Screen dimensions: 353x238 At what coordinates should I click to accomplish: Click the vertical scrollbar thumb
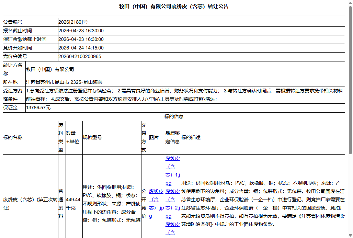[350, 80]
